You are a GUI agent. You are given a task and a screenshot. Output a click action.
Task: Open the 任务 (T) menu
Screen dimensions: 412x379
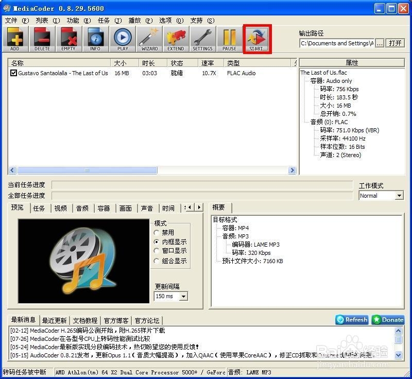(110, 21)
